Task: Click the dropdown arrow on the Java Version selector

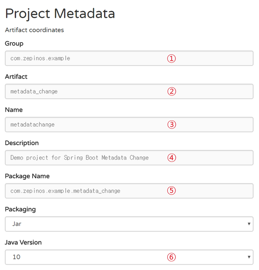Action: pos(250,257)
